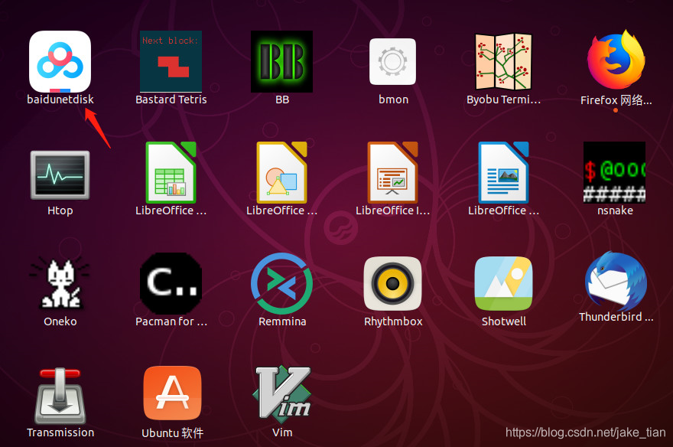Viewport: 673px width, 447px height.
Task: Open Thunderbird mail client
Action: [x=616, y=281]
